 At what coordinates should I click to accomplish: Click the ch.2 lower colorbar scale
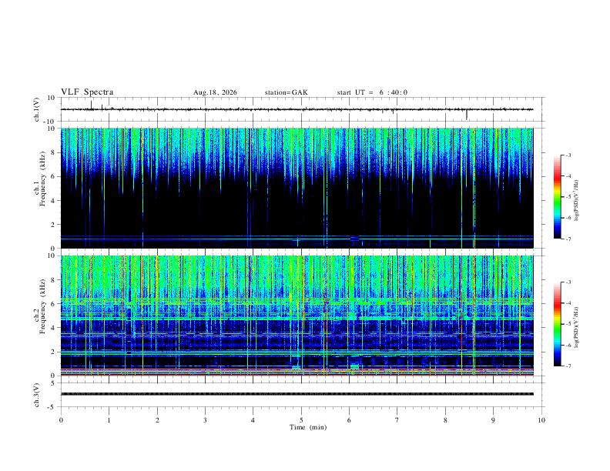coord(557,324)
